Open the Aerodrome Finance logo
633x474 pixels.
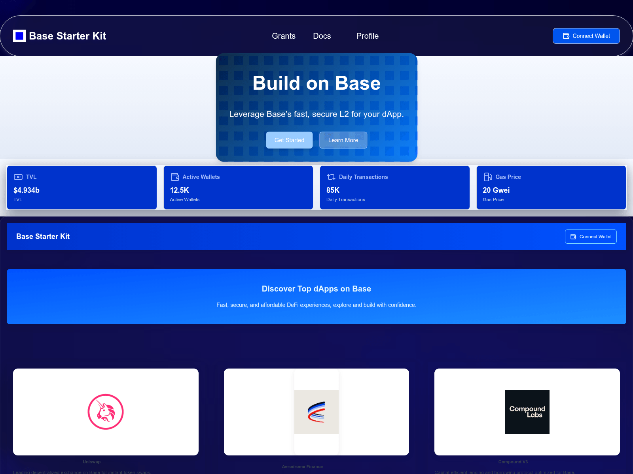pos(316,412)
